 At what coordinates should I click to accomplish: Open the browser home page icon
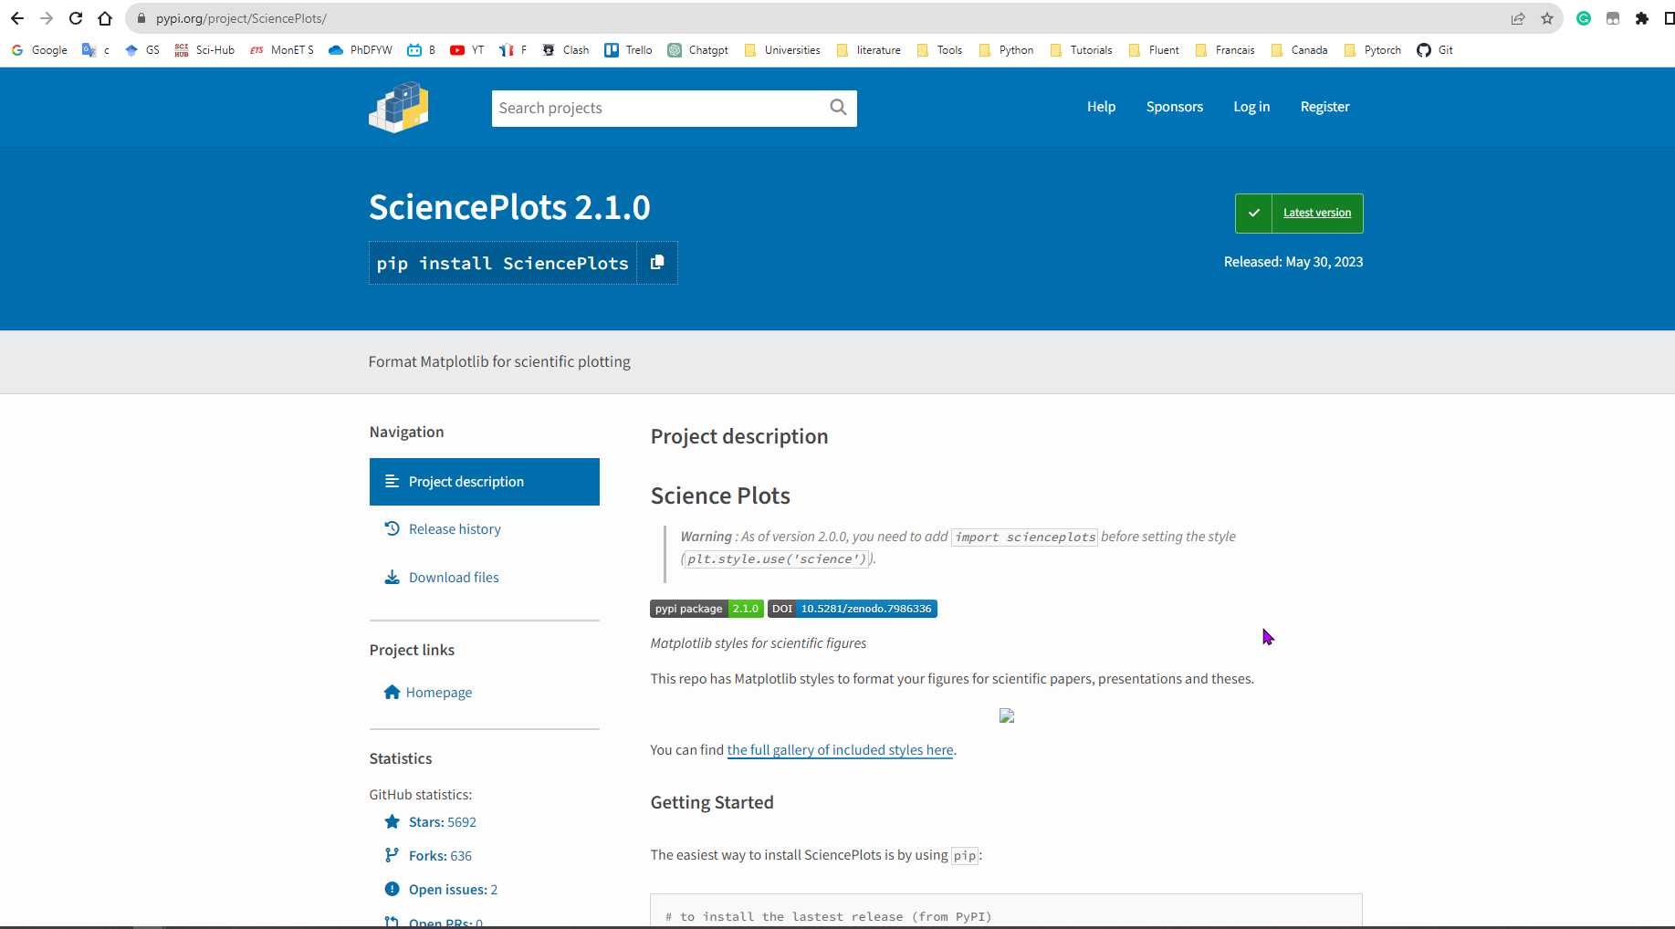point(105,18)
